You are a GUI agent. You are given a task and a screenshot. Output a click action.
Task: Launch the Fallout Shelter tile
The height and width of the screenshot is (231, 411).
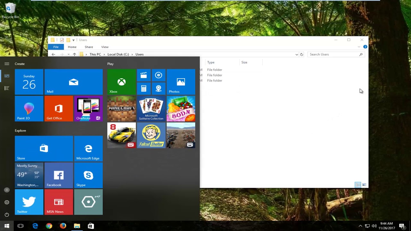(151, 135)
